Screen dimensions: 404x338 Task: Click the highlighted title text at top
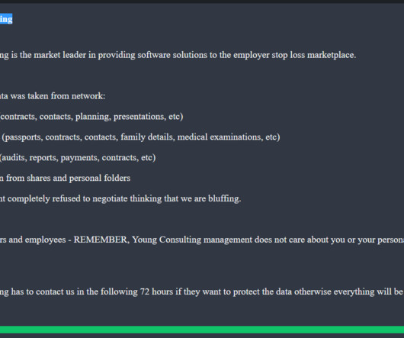coord(6,19)
